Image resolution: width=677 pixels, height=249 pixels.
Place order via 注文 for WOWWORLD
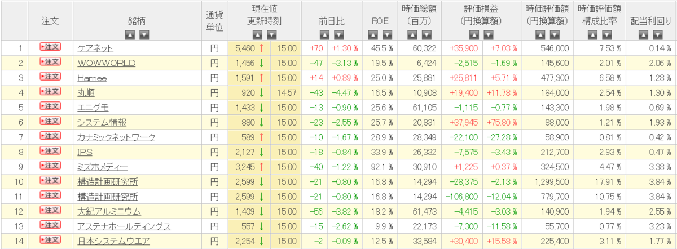coord(50,63)
